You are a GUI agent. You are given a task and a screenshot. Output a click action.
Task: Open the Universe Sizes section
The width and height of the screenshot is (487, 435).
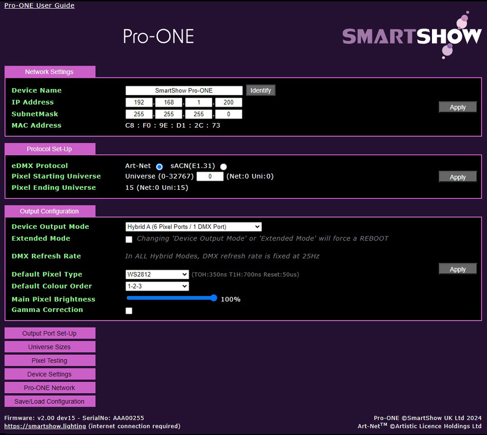[50, 347]
